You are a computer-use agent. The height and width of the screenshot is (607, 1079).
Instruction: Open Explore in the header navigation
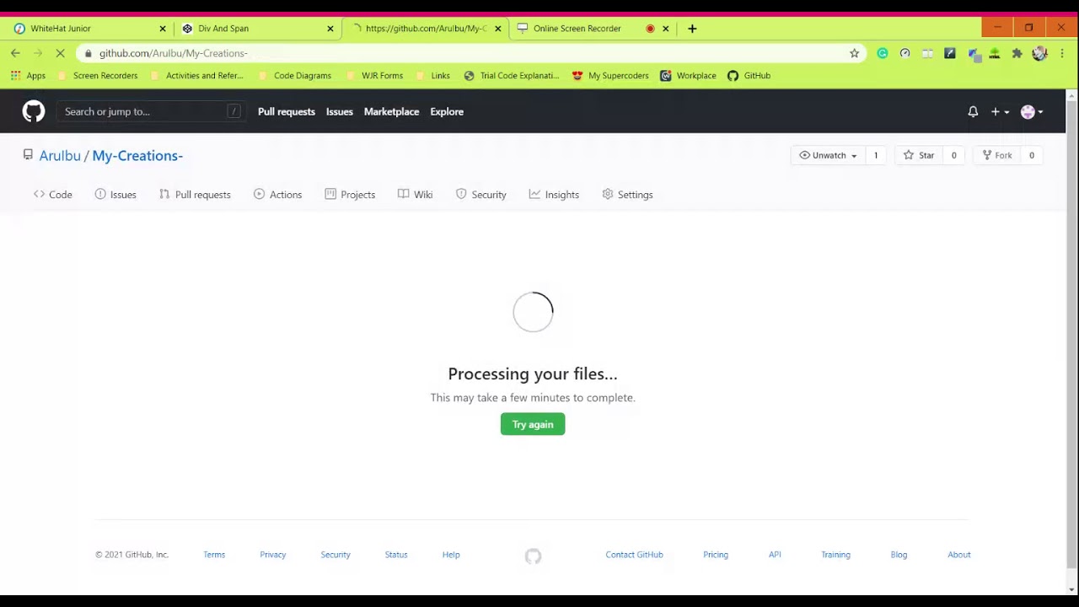tap(447, 111)
